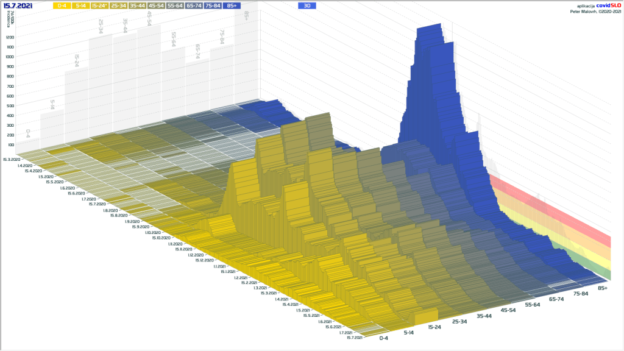Image resolution: width=624 pixels, height=351 pixels.
Task: Click the 15.3.2020 date axis label
Action: point(11,159)
